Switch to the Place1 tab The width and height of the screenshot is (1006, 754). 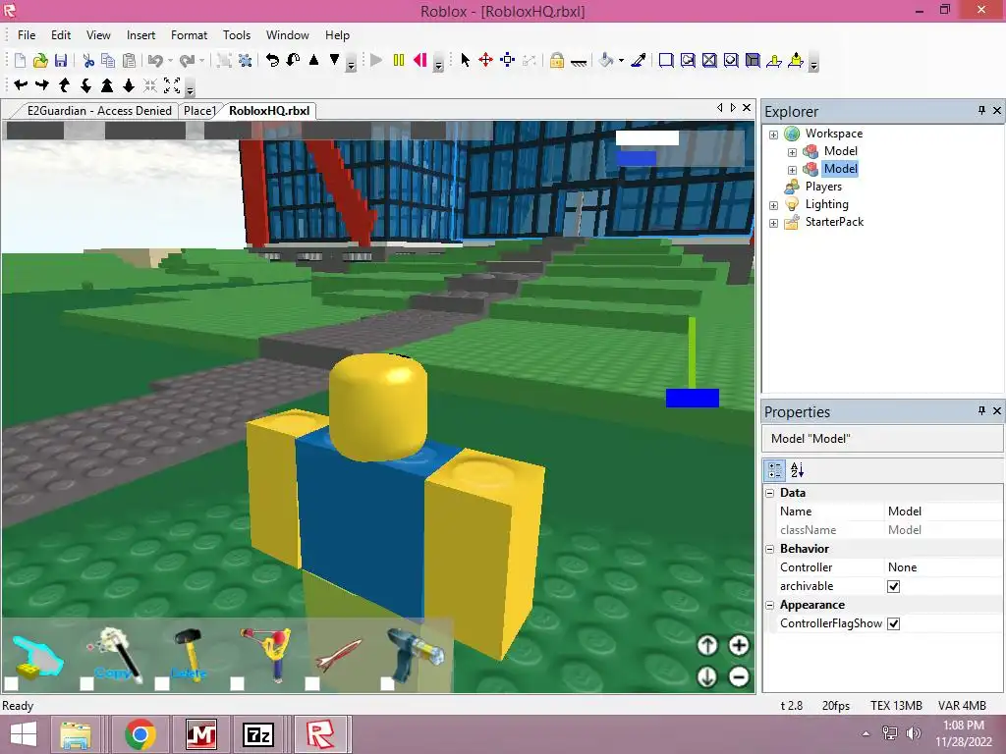198,111
